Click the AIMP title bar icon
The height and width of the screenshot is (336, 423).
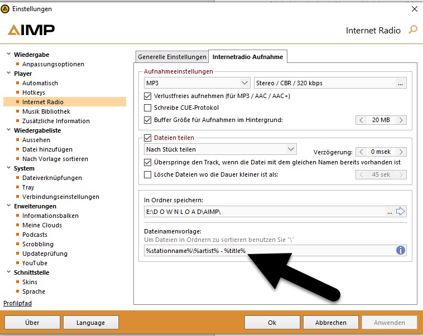coord(5,9)
